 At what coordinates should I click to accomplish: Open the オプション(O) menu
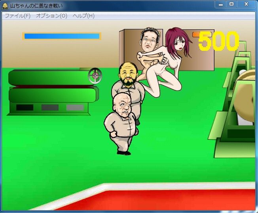51,16
